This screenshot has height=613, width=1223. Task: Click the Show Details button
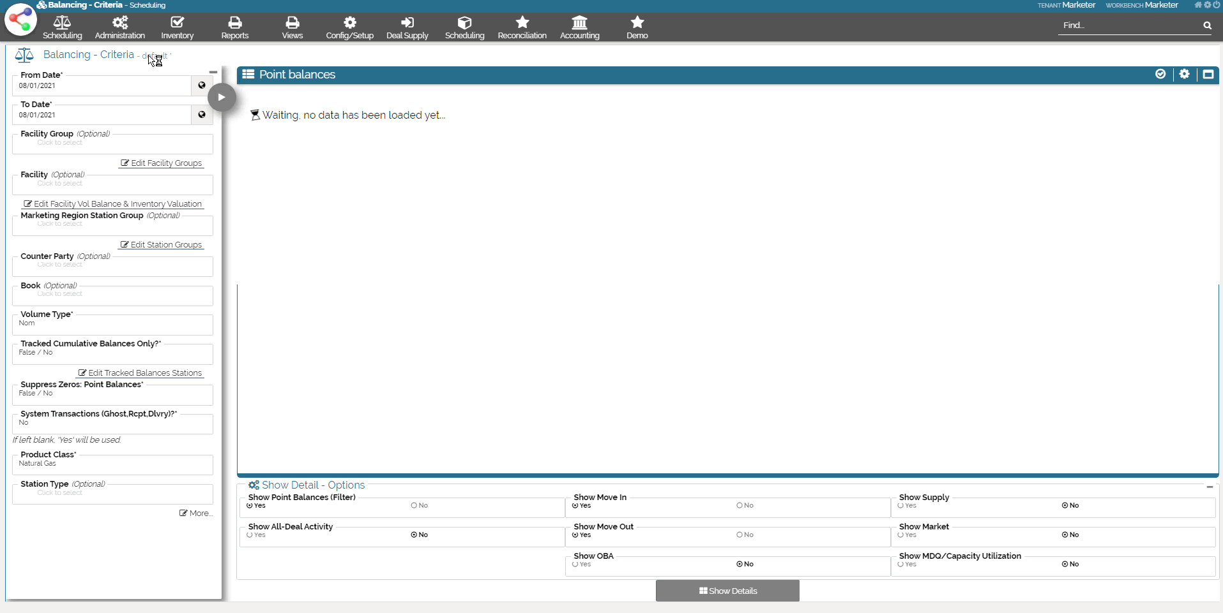[727, 591]
